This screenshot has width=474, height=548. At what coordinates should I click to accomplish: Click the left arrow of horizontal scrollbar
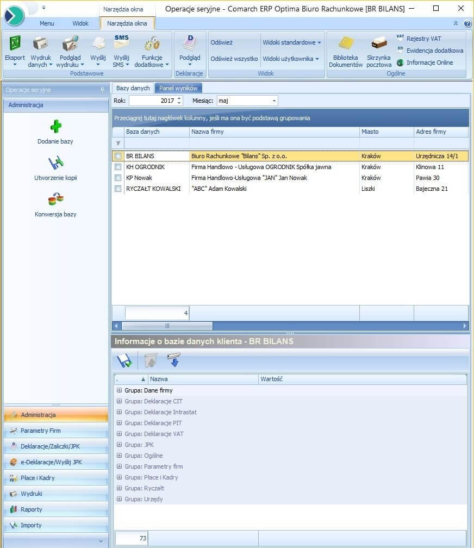(x=116, y=326)
